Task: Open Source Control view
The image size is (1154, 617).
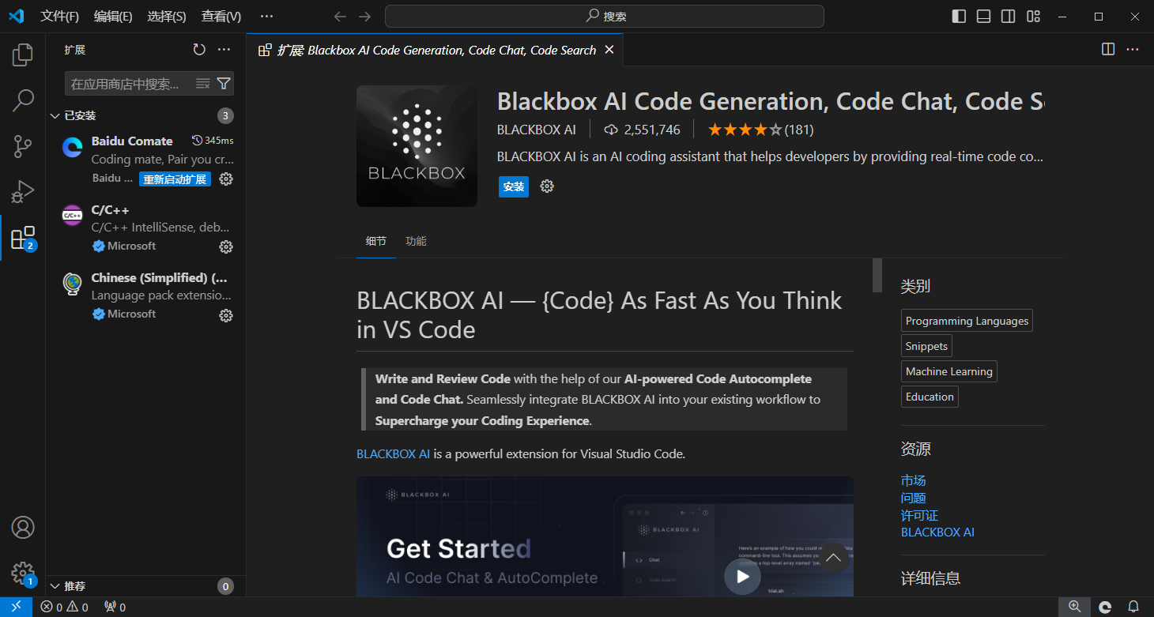Action: pyautogui.click(x=23, y=146)
